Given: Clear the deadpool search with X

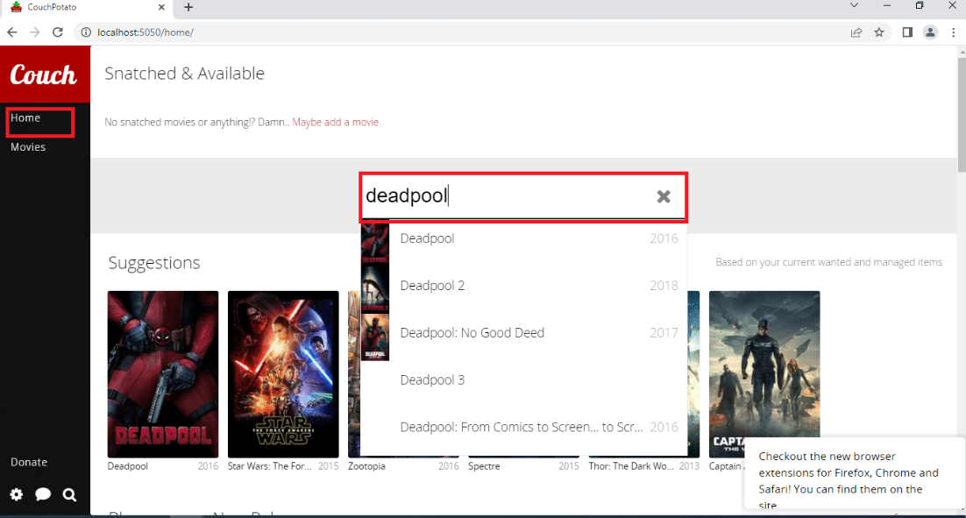Looking at the screenshot, I should (664, 196).
